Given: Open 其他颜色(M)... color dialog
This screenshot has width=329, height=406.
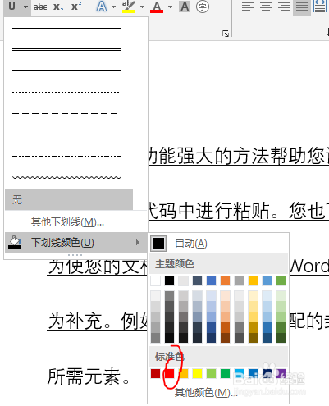Looking at the screenshot, I should 206,393.
